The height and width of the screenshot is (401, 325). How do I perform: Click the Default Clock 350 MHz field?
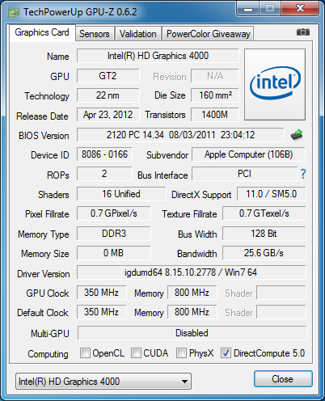(101, 312)
